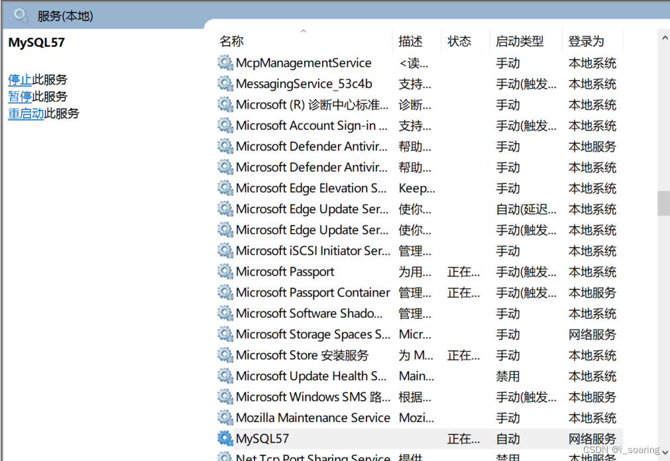Sort services by the 名称 column header

coord(231,42)
